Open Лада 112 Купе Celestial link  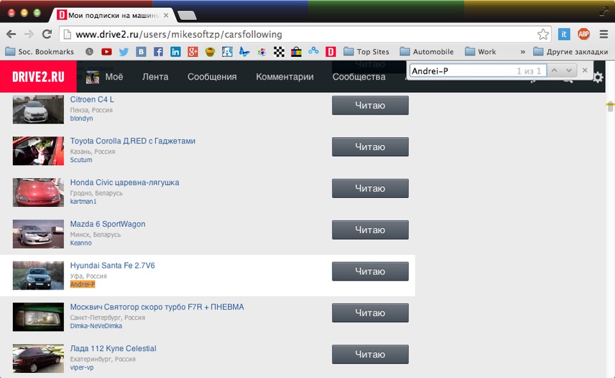113,349
